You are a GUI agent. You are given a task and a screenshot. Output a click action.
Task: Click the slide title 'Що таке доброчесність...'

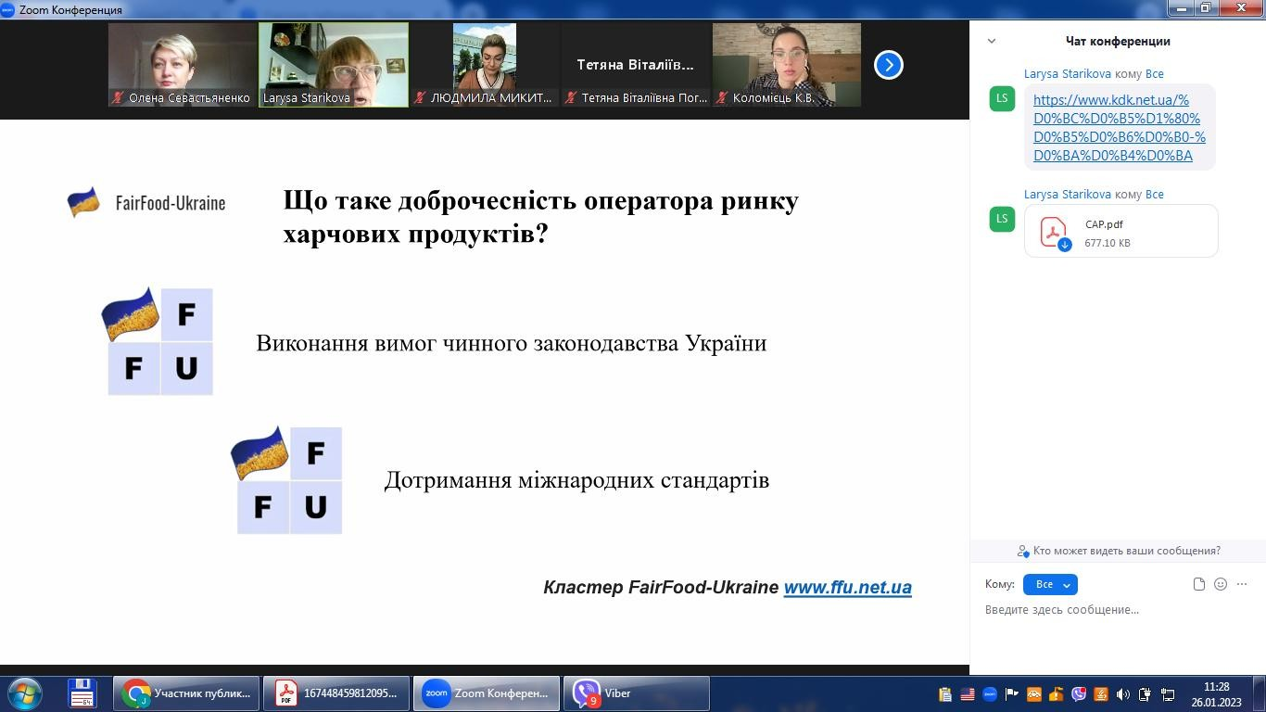pos(541,217)
